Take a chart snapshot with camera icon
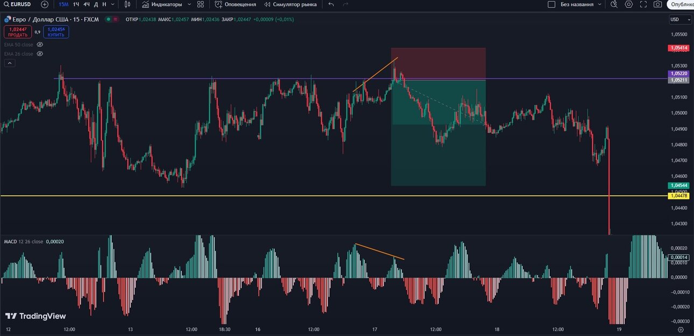This screenshot has width=694, height=336. [657, 4]
